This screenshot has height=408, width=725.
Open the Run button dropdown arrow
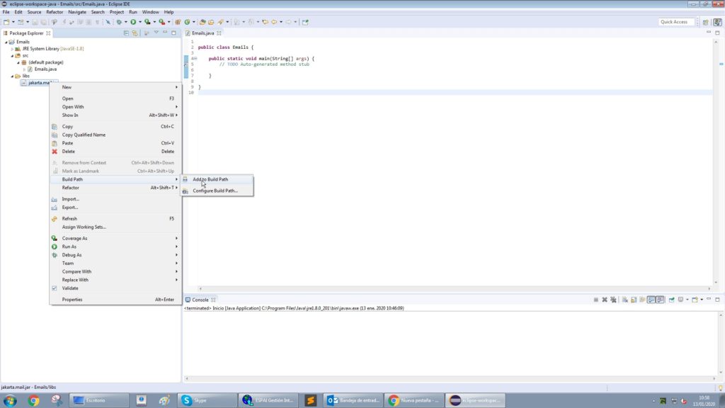[139, 22]
